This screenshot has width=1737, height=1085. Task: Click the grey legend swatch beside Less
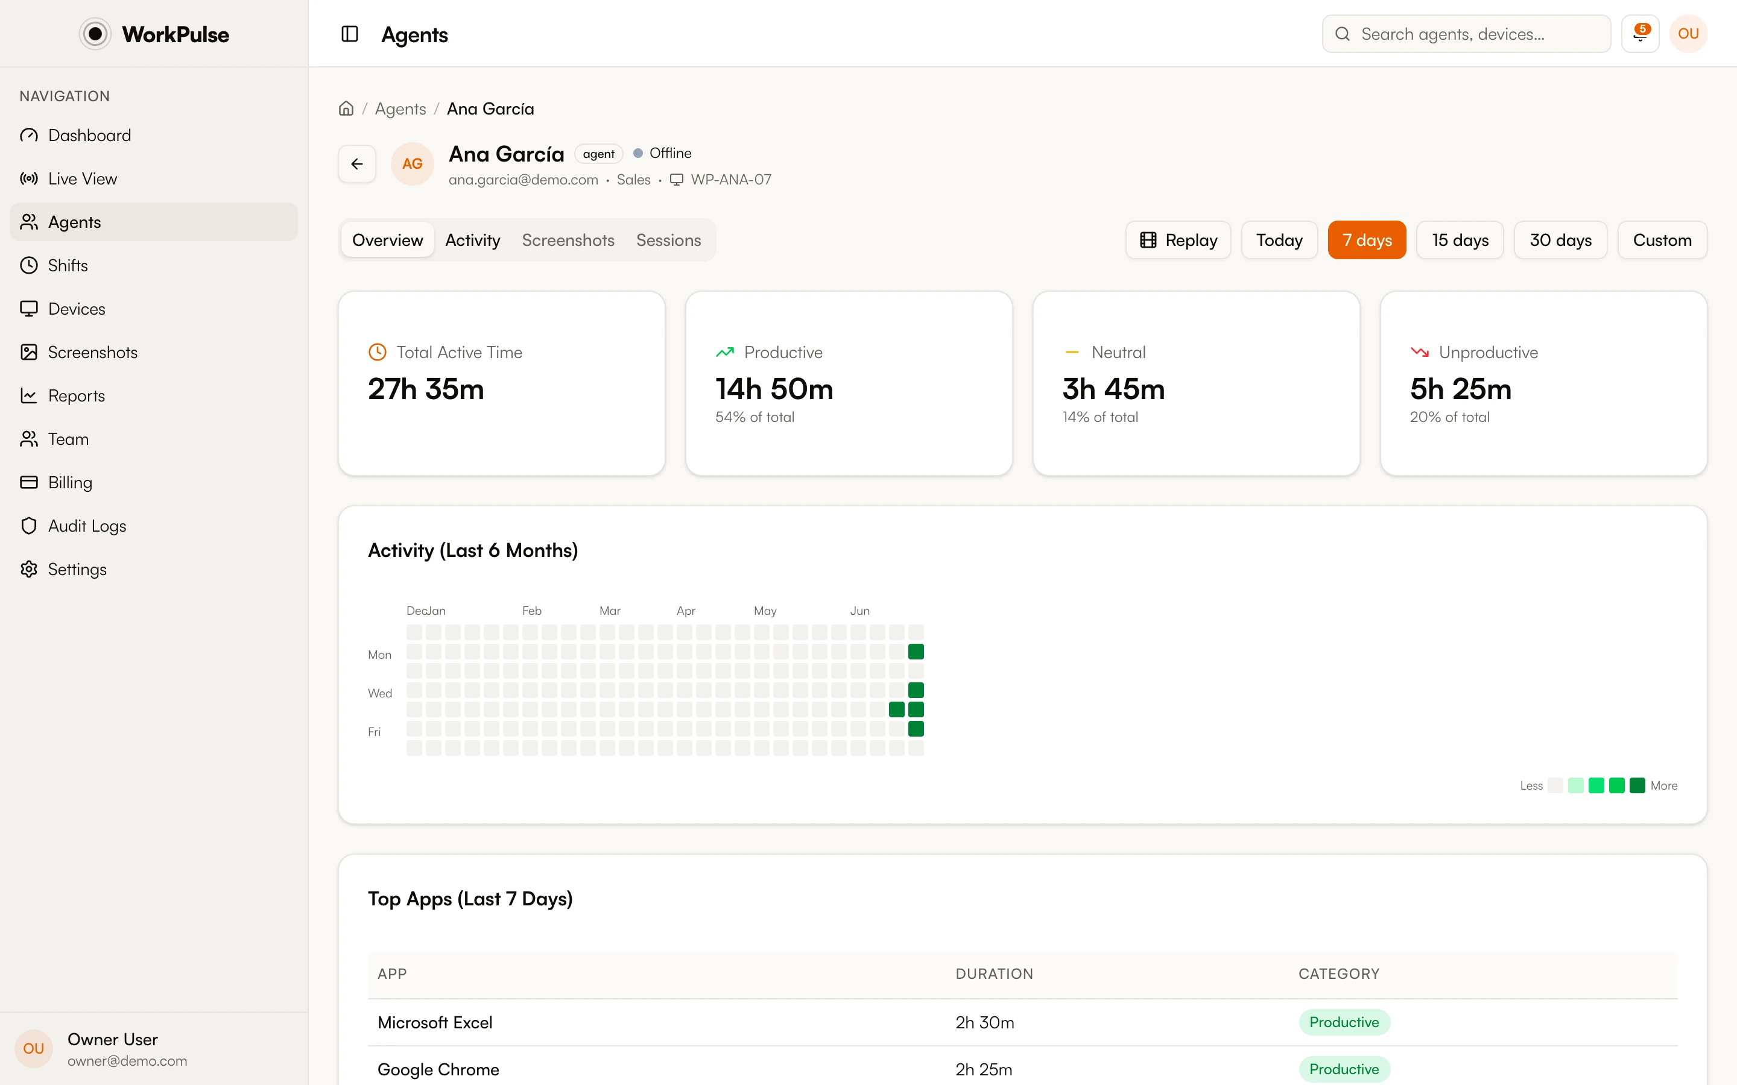point(1555,786)
